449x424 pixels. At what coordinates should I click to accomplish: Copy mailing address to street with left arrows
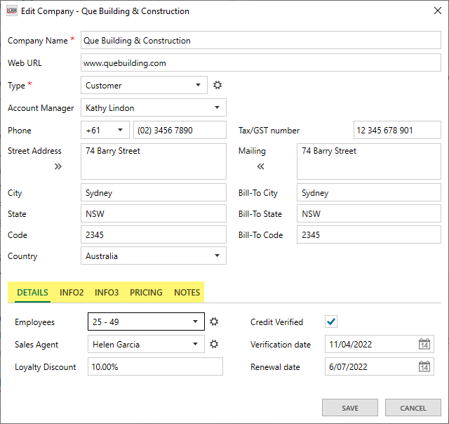point(260,166)
